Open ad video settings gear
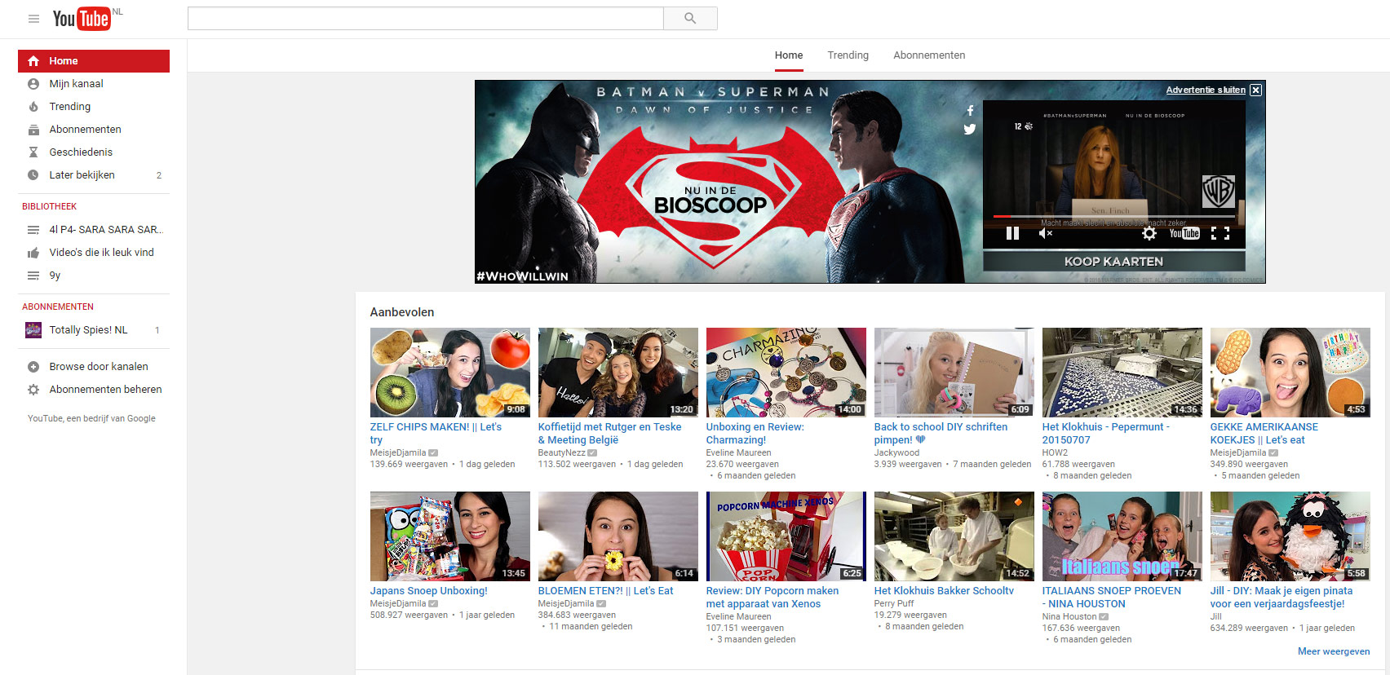The image size is (1390, 675). pos(1149,233)
